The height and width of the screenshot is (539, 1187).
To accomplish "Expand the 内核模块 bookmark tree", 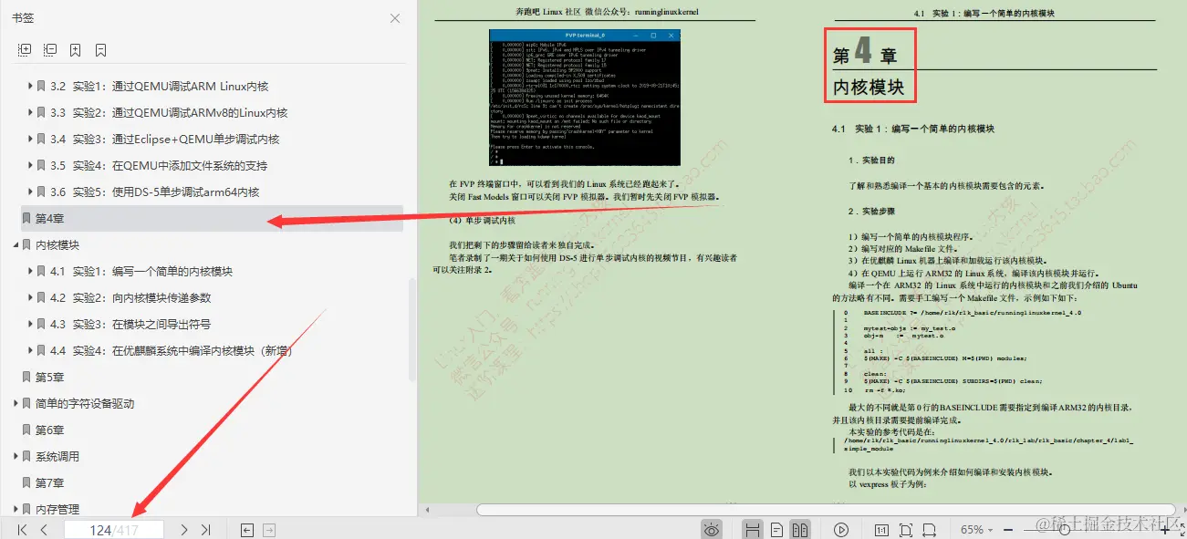I will pos(14,244).
